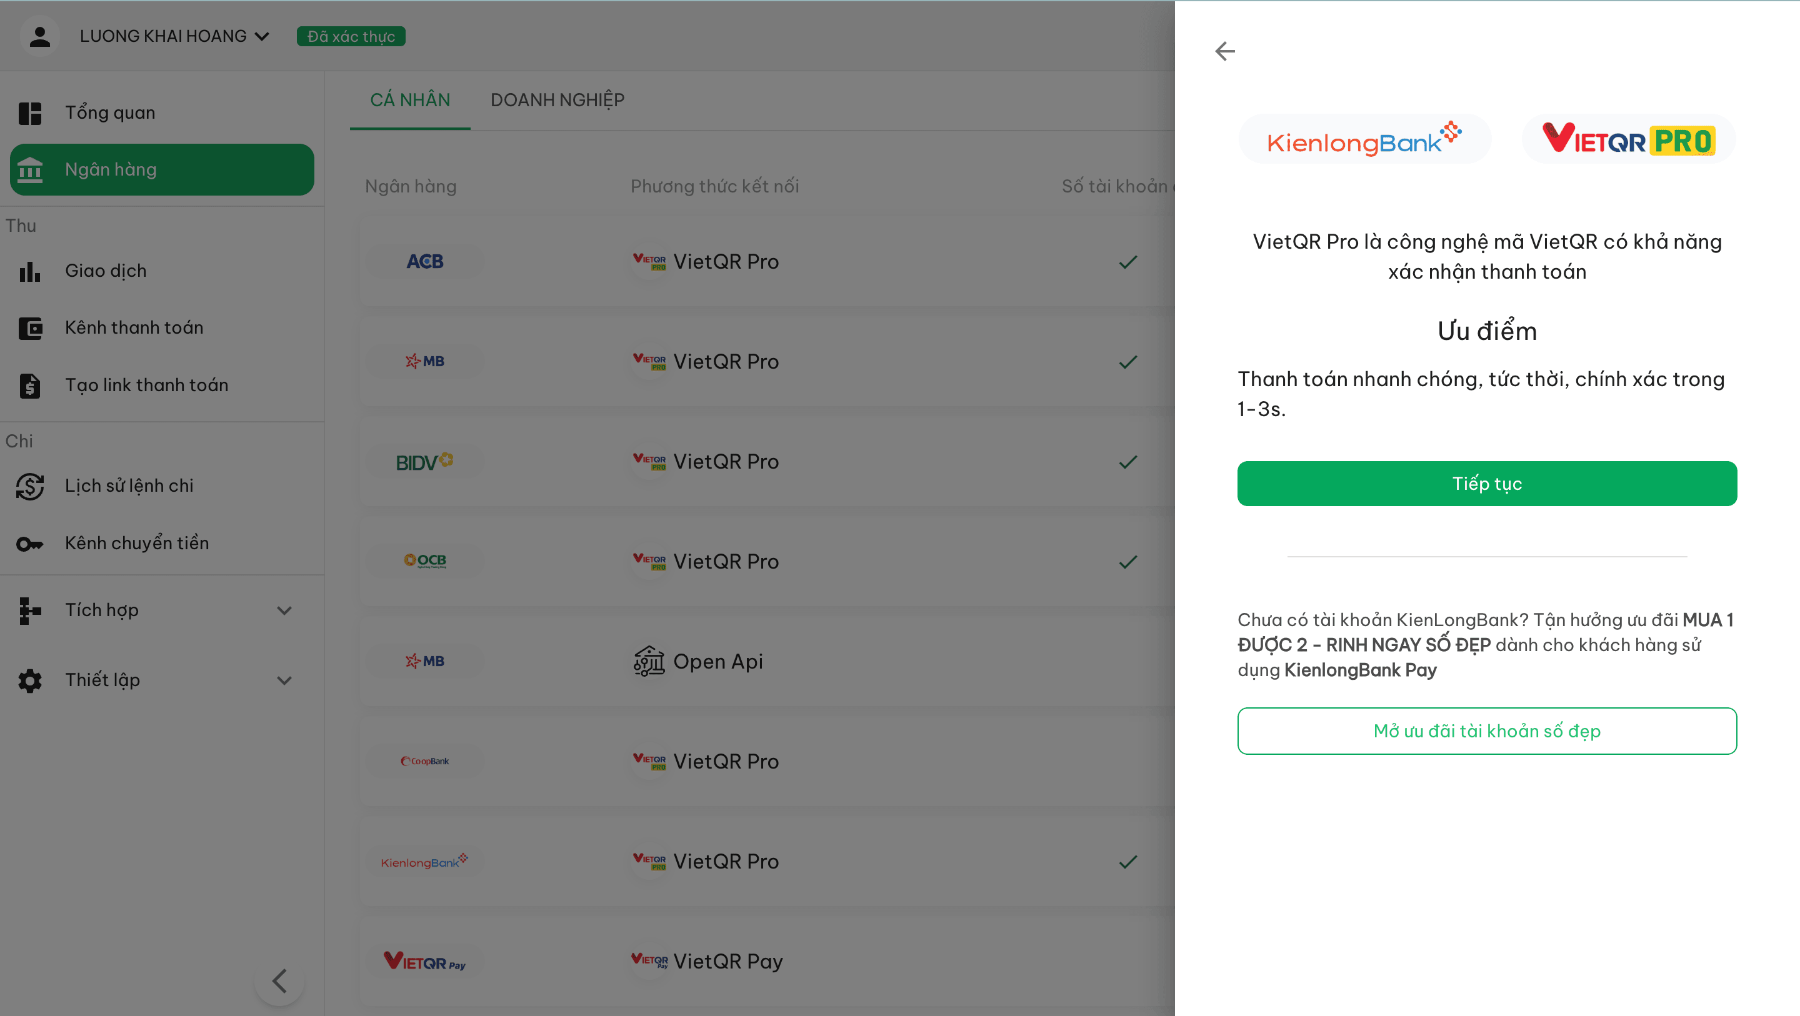This screenshot has width=1800, height=1016.
Task: Click the KienlongBank row checkmark
Action: tap(1127, 862)
